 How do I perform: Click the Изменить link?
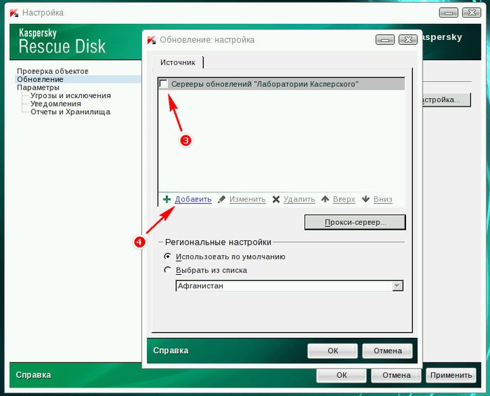click(248, 199)
